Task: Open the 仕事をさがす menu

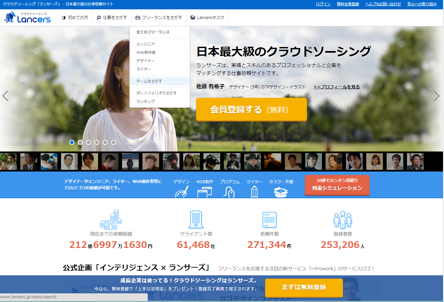Action: pyautogui.click(x=112, y=18)
